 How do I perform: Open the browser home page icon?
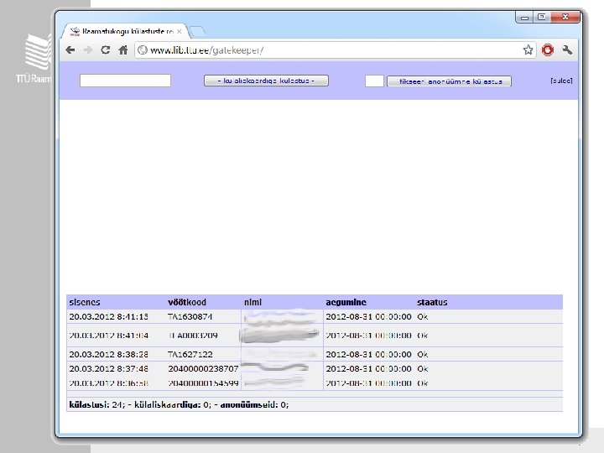coord(122,50)
